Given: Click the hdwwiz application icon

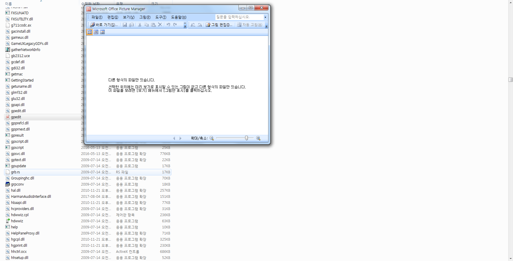Looking at the screenshot, I should click(x=8, y=221).
